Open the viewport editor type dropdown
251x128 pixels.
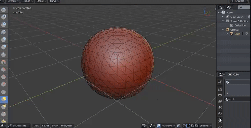coord(3,126)
